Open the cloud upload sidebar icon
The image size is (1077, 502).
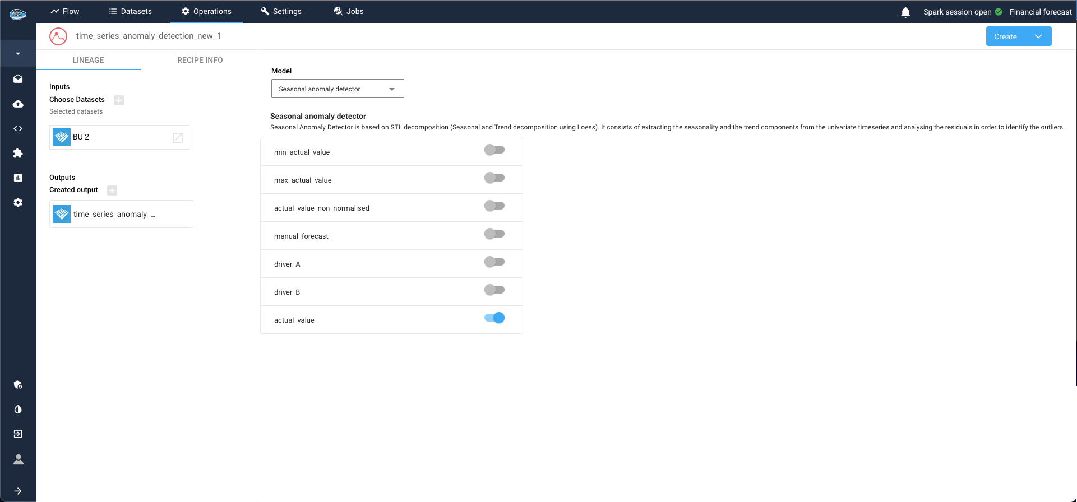pos(18,104)
